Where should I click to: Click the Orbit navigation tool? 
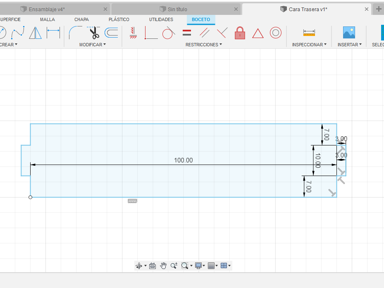[139, 266]
